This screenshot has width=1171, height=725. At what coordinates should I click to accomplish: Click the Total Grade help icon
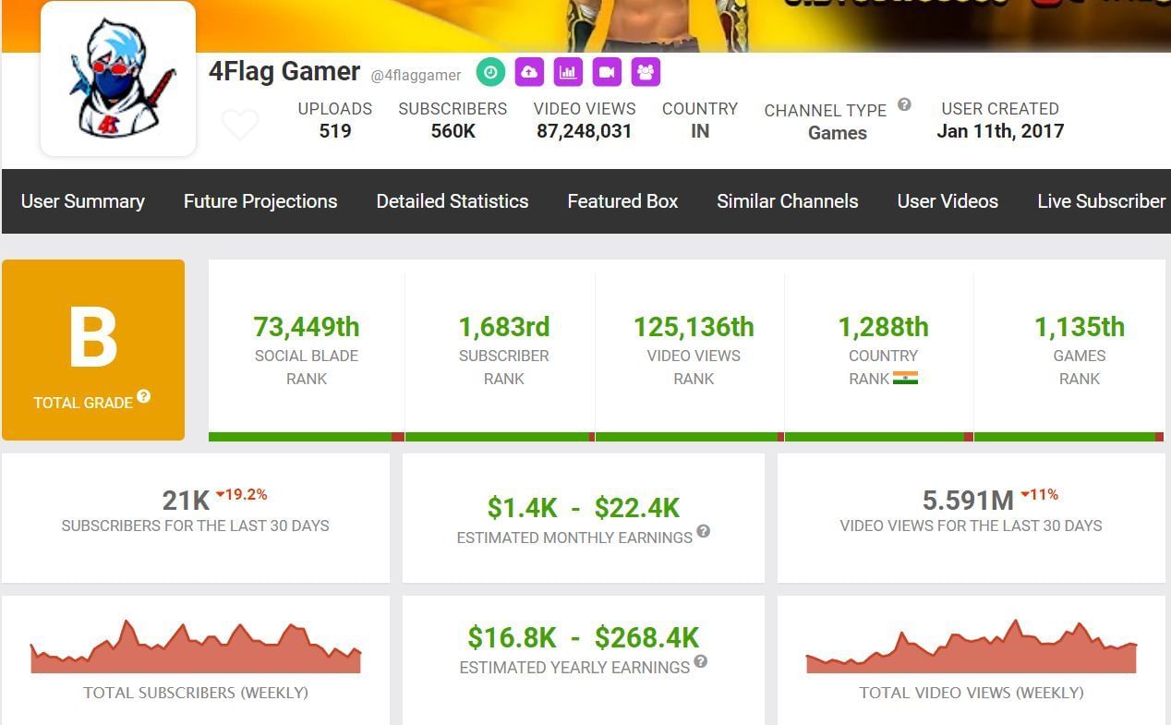click(144, 398)
